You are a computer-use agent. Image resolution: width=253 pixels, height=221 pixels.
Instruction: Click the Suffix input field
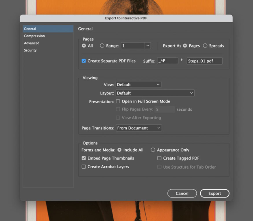[168, 61]
